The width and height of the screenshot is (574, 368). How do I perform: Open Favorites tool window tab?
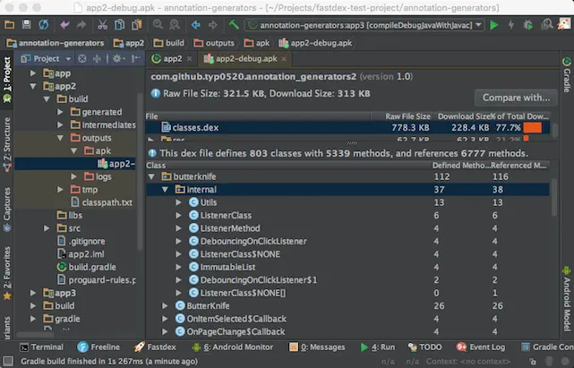(x=7, y=273)
